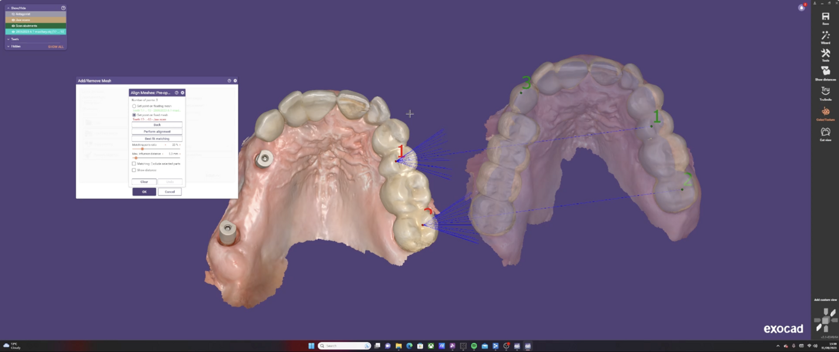Check Matching: Exclude selected parts
This screenshot has width=839, height=352.
pyautogui.click(x=134, y=163)
